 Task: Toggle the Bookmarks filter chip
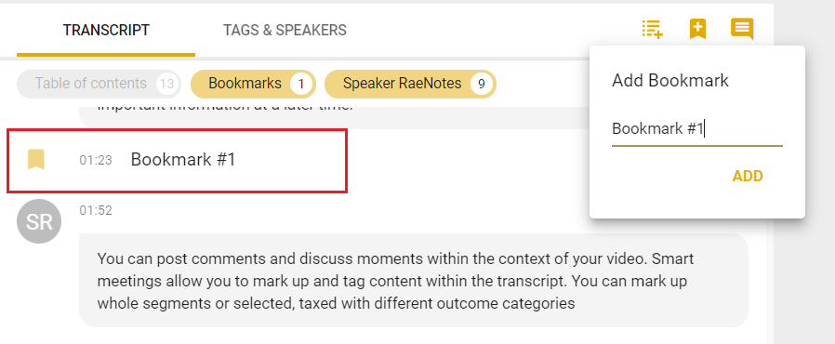253,84
